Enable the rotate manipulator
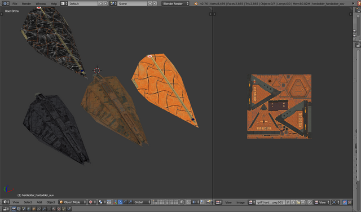Viewport: 361px width, 212px height. click(x=125, y=202)
